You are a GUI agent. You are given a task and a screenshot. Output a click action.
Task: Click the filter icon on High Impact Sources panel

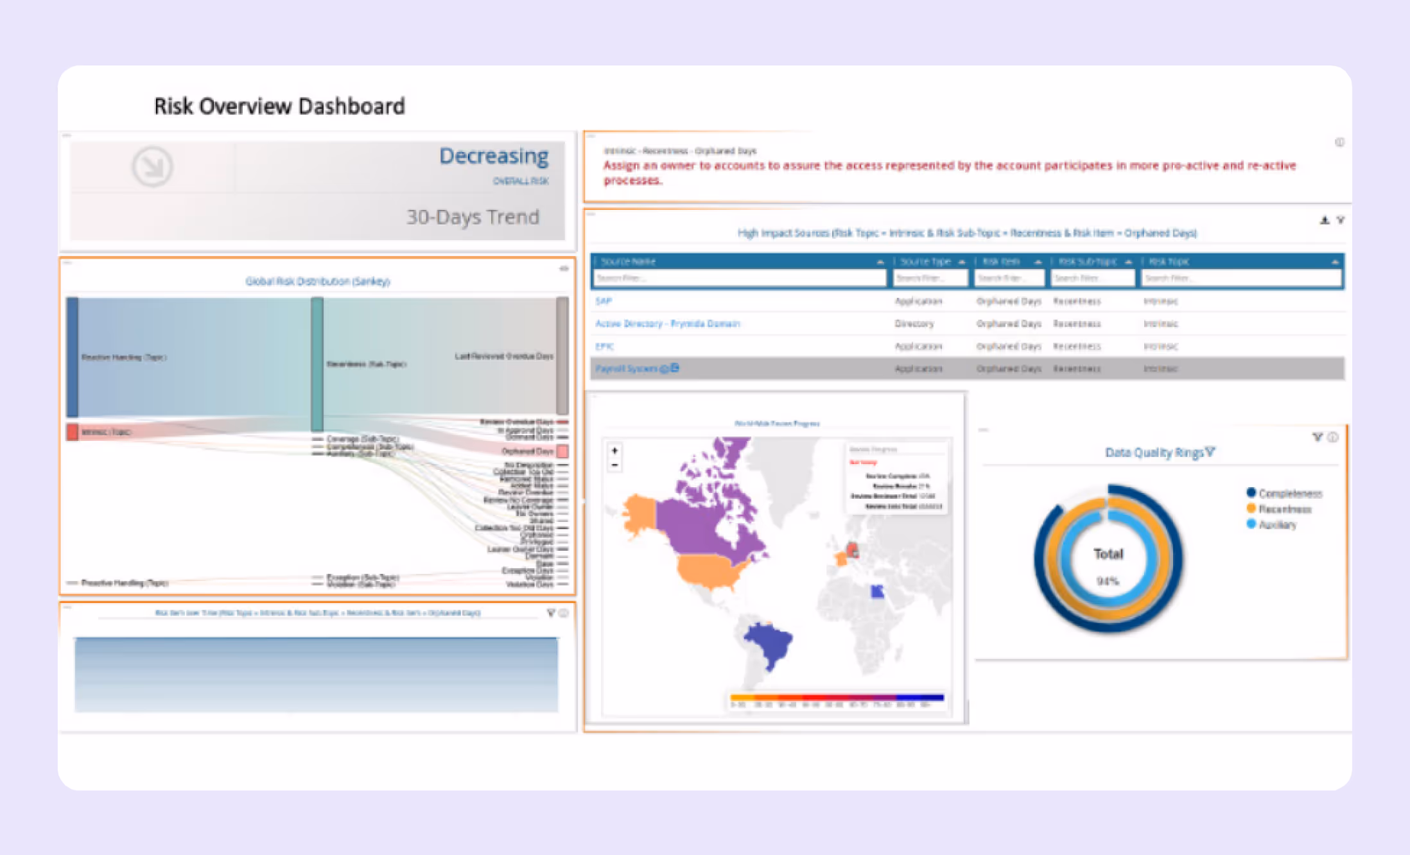(x=1339, y=220)
